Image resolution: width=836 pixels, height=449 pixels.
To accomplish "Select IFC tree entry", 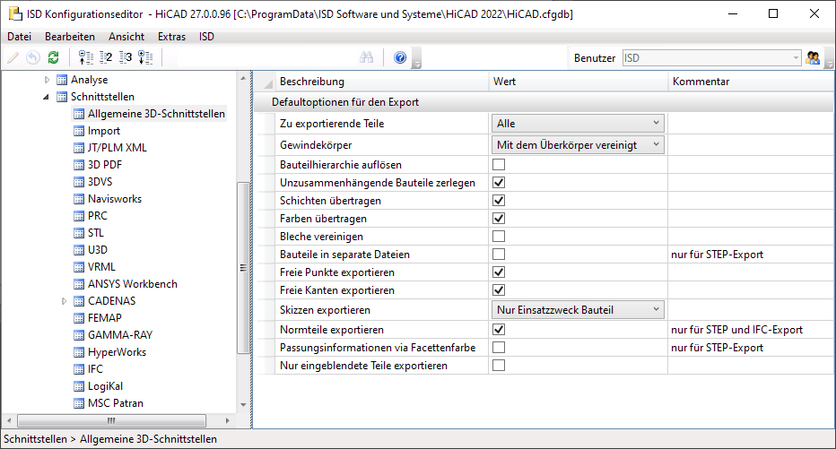I will point(95,369).
